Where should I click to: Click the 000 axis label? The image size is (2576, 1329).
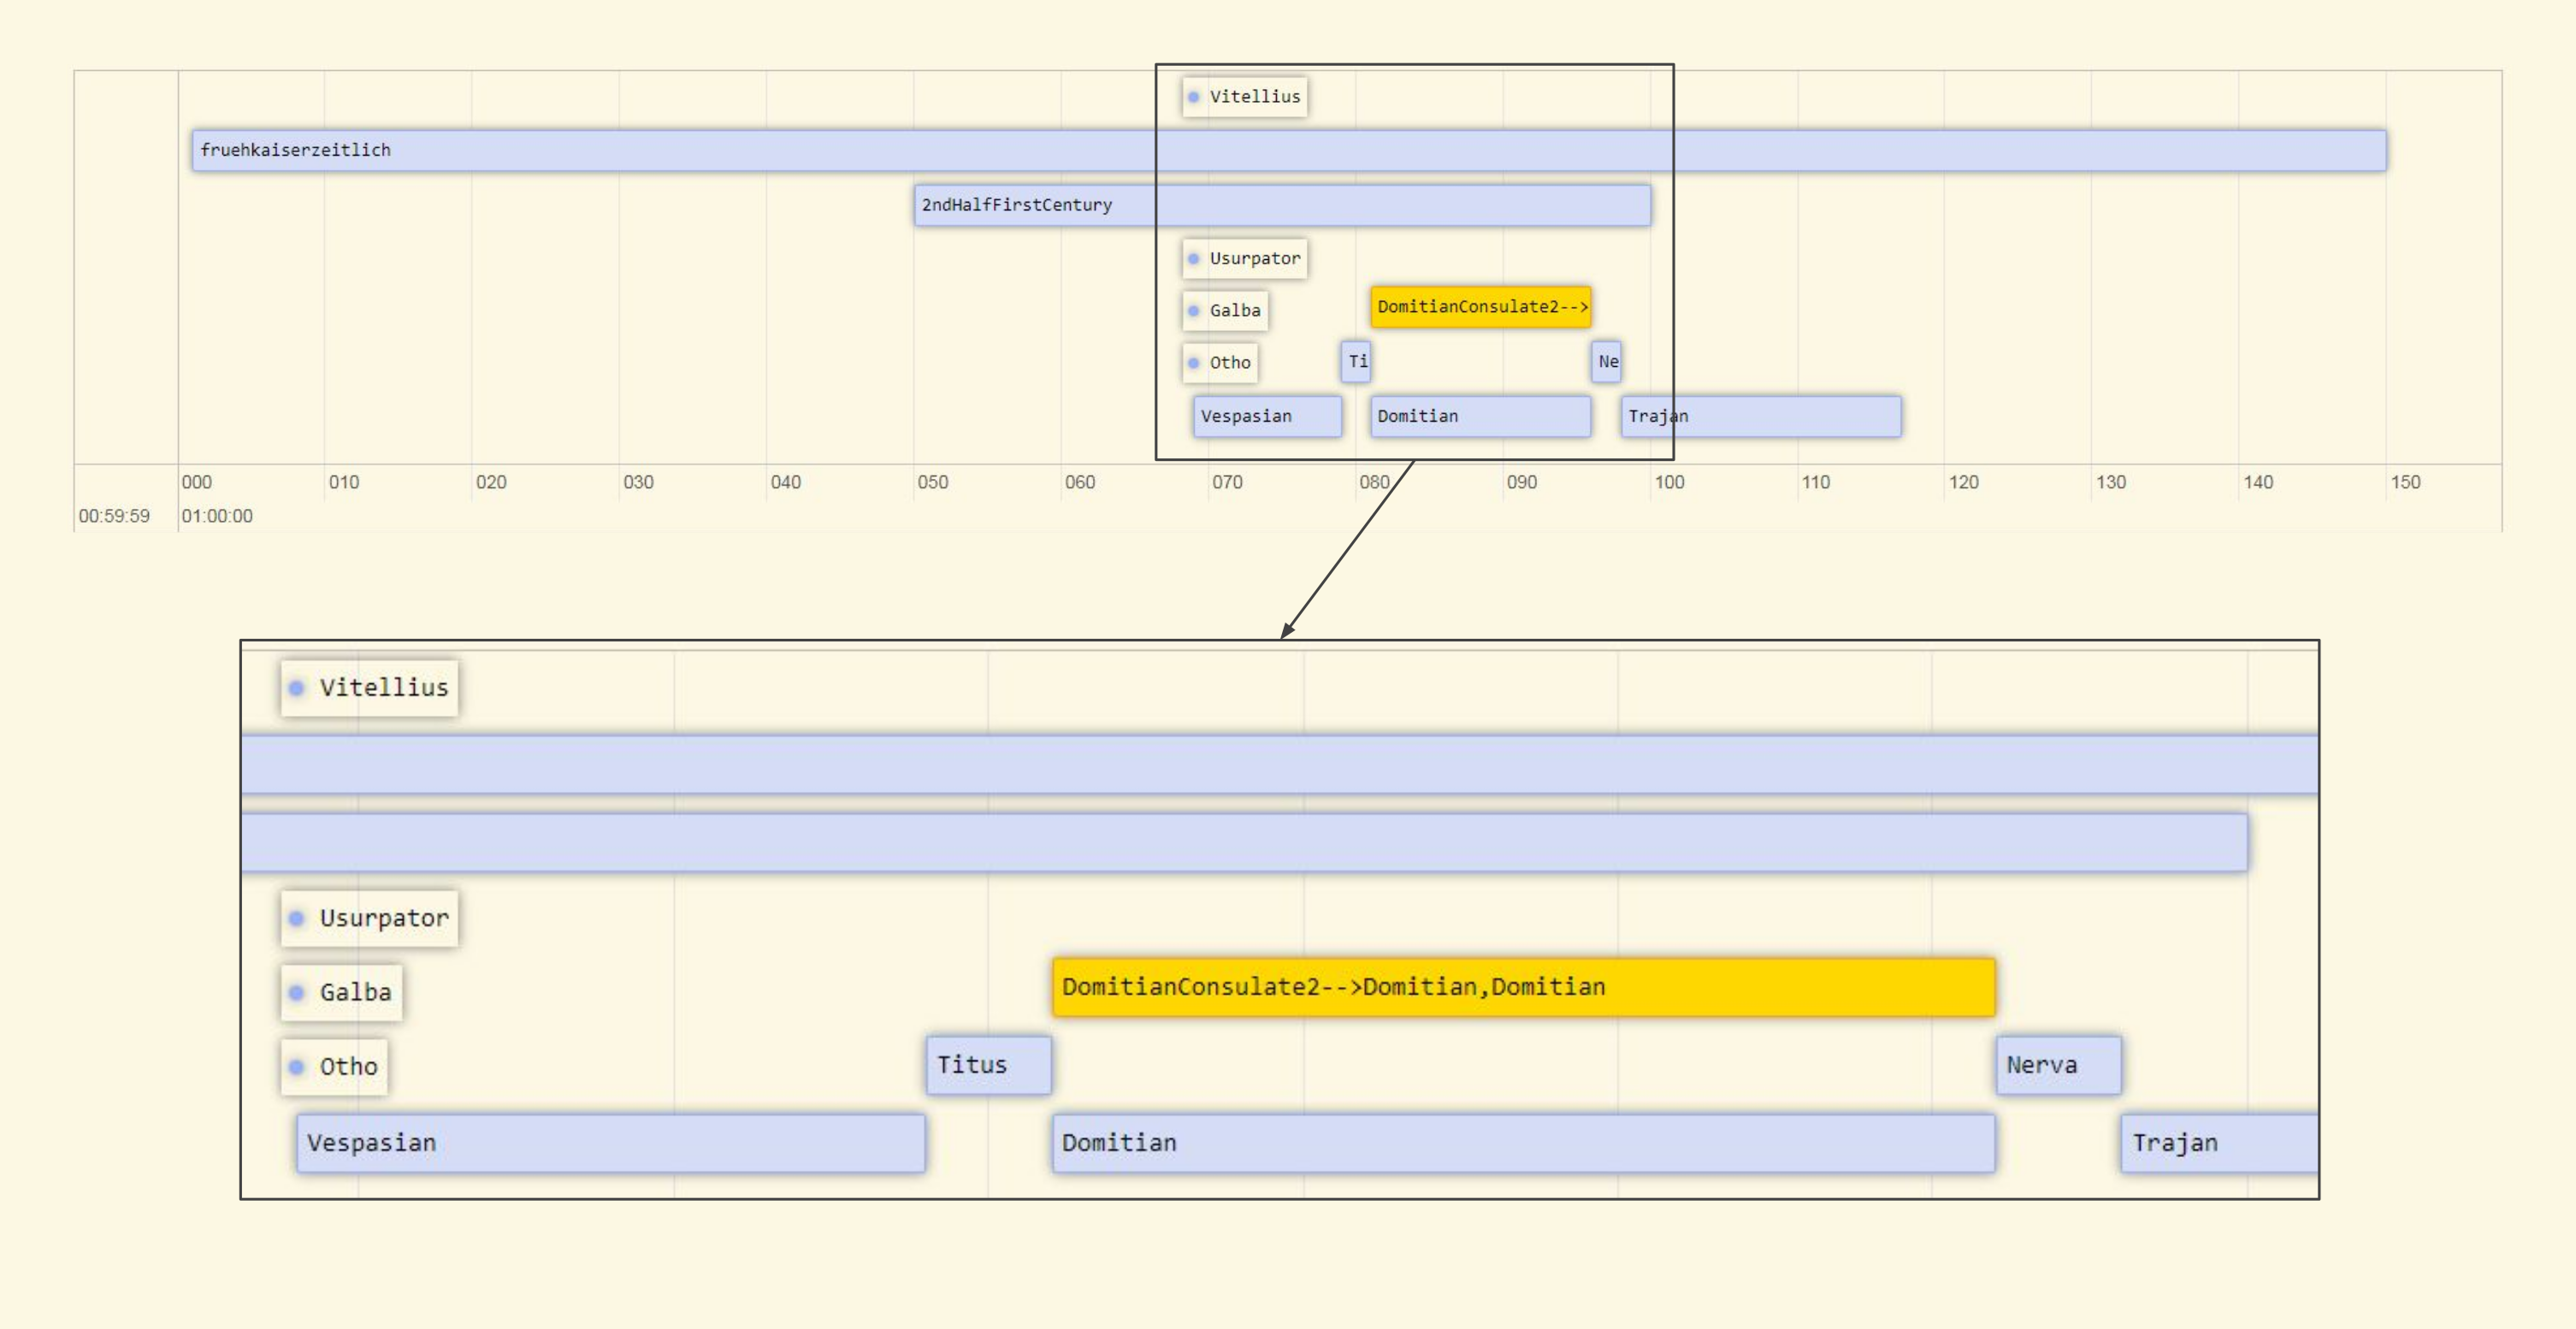click(x=197, y=482)
